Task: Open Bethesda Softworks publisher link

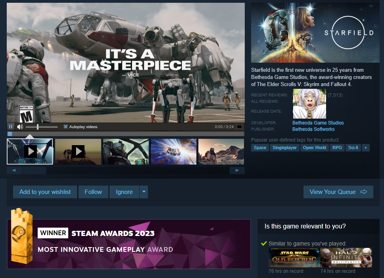Action: pos(313,129)
